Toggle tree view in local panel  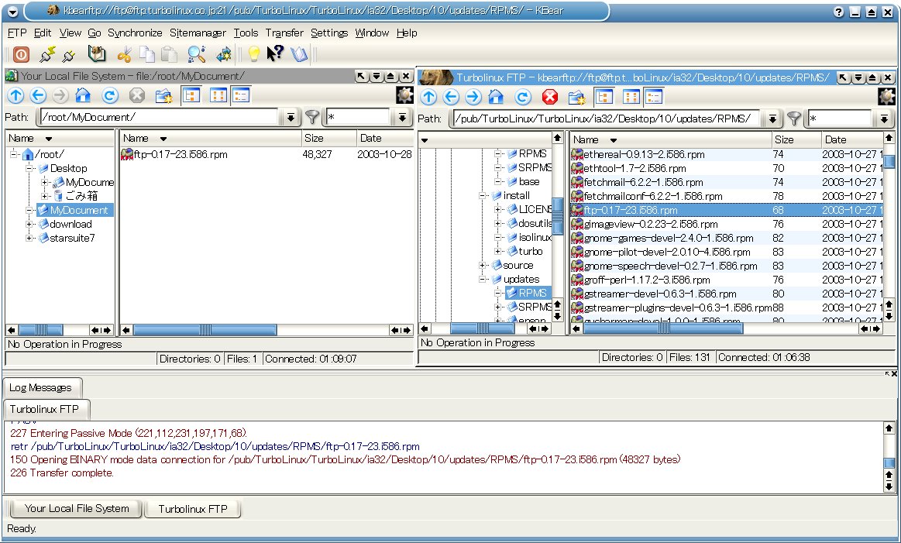pyautogui.click(x=191, y=95)
